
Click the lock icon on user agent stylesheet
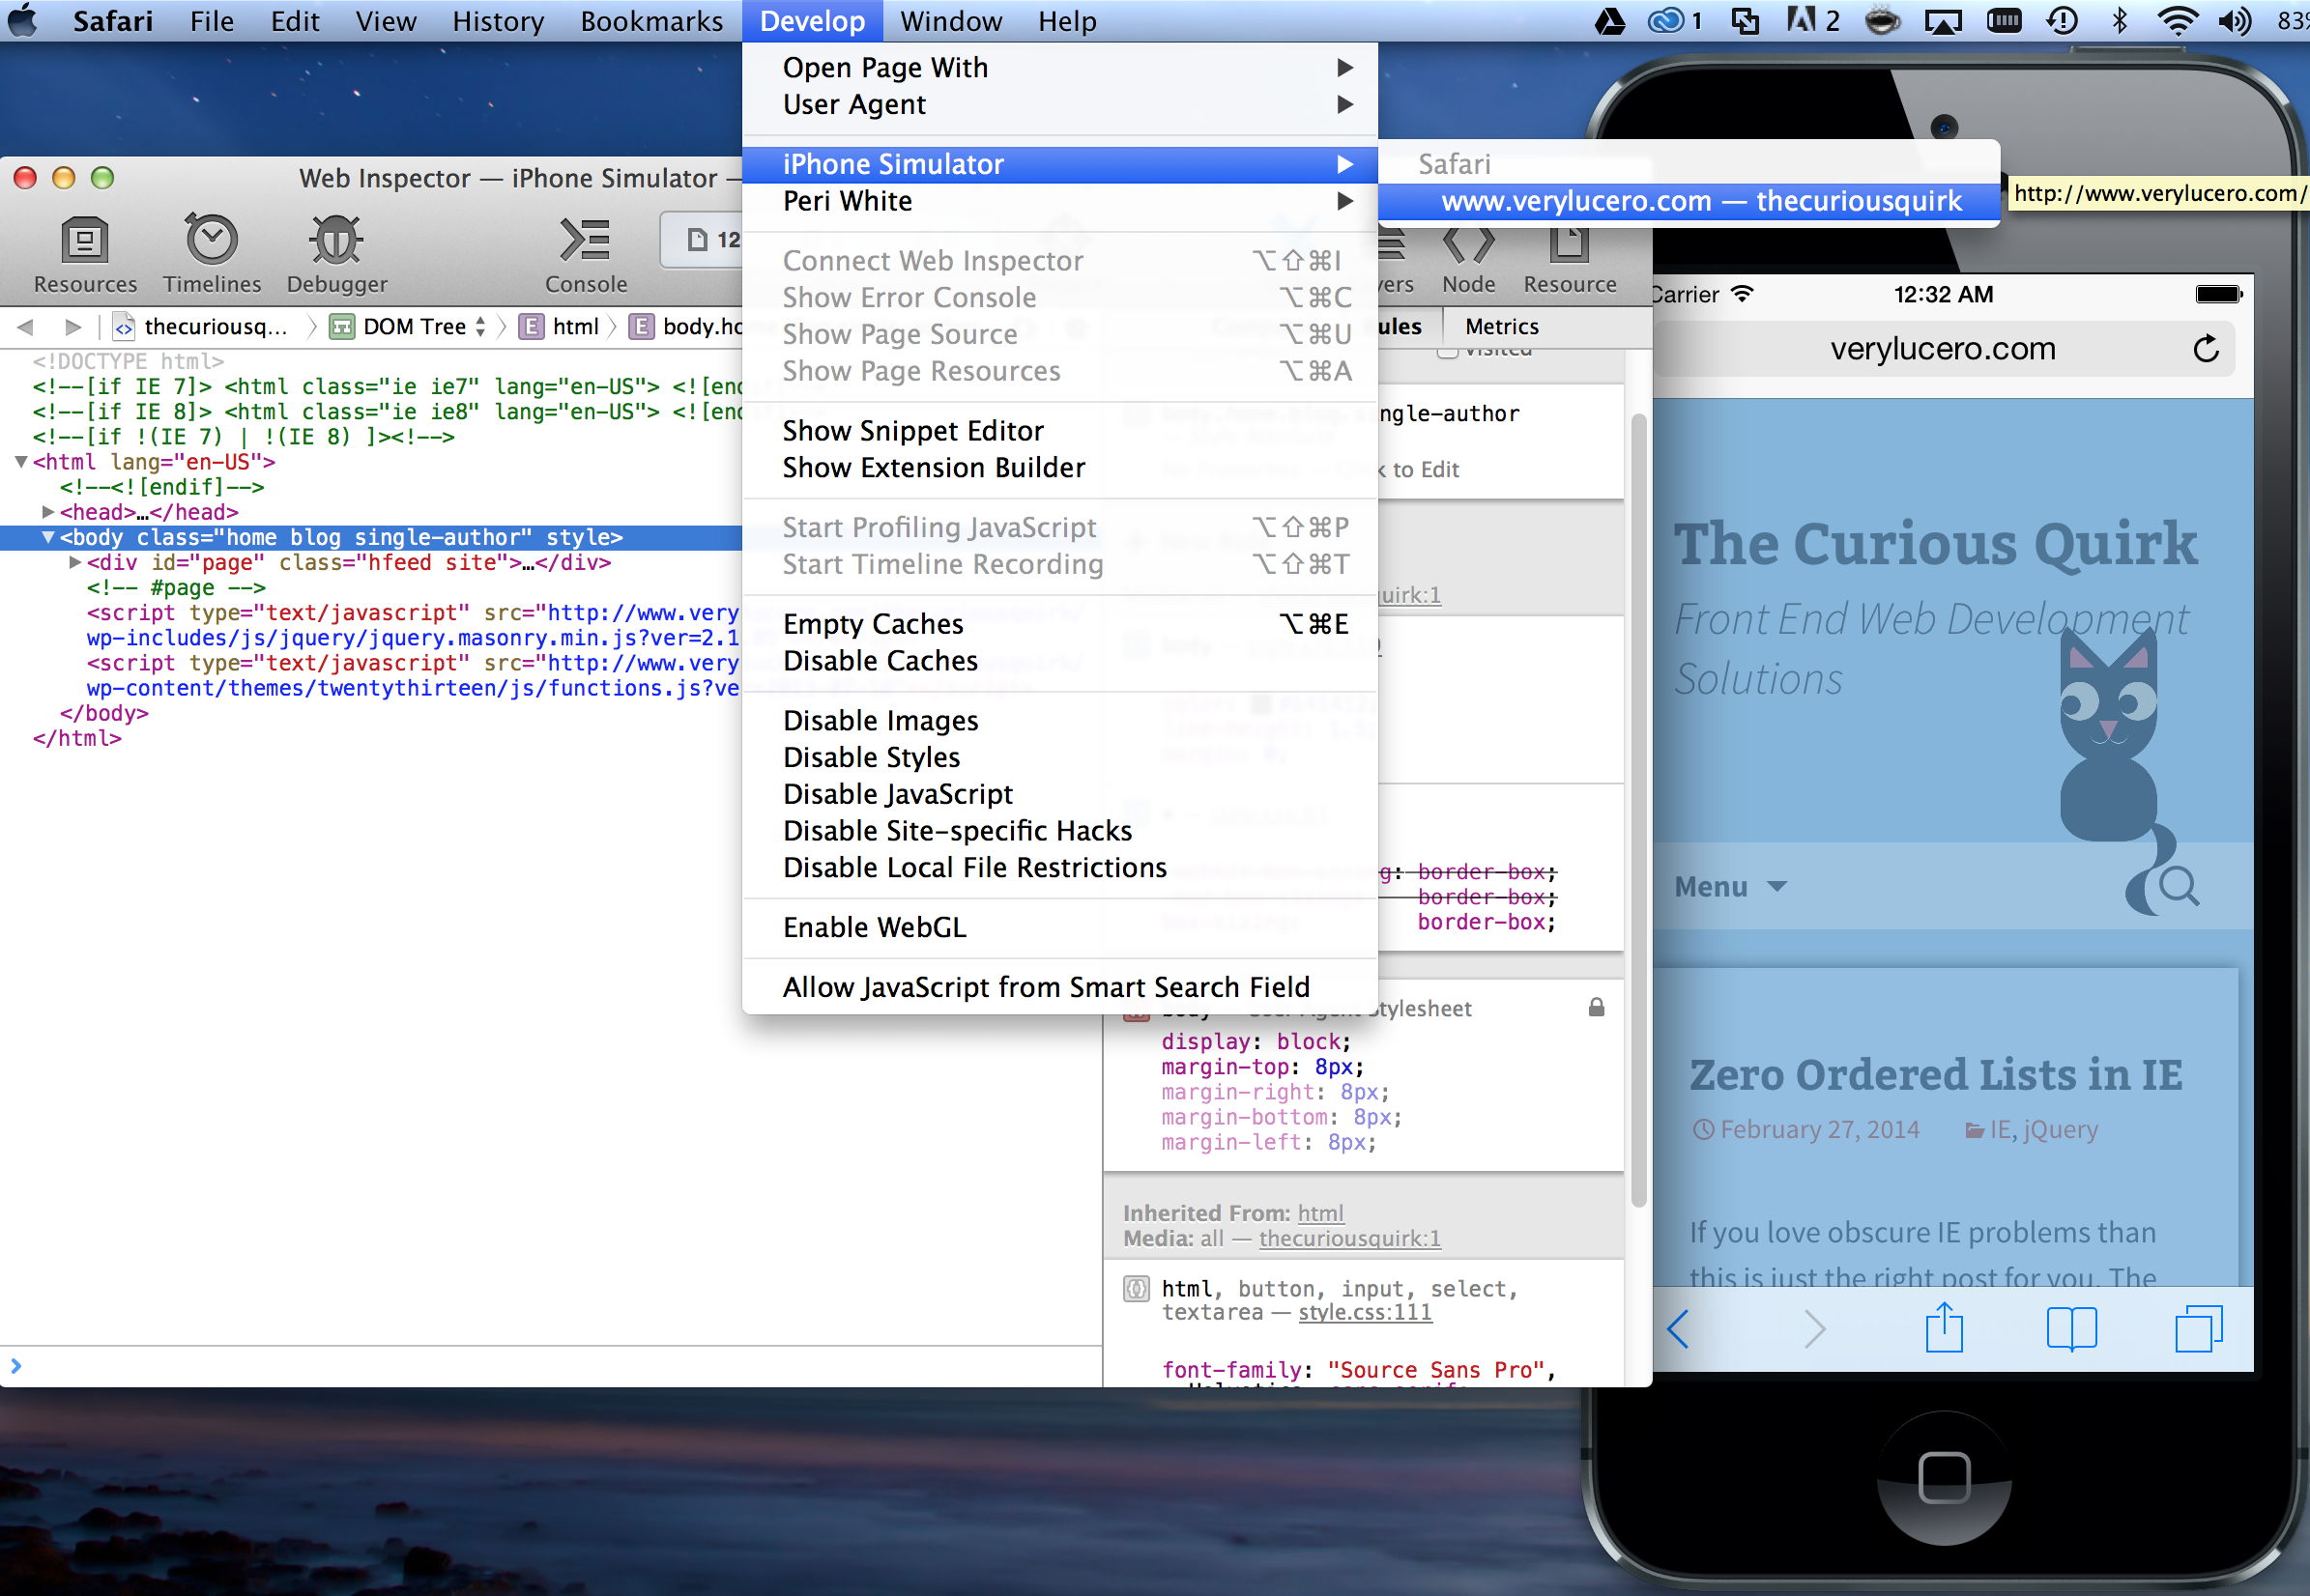pyautogui.click(x=1596, y=1007)
